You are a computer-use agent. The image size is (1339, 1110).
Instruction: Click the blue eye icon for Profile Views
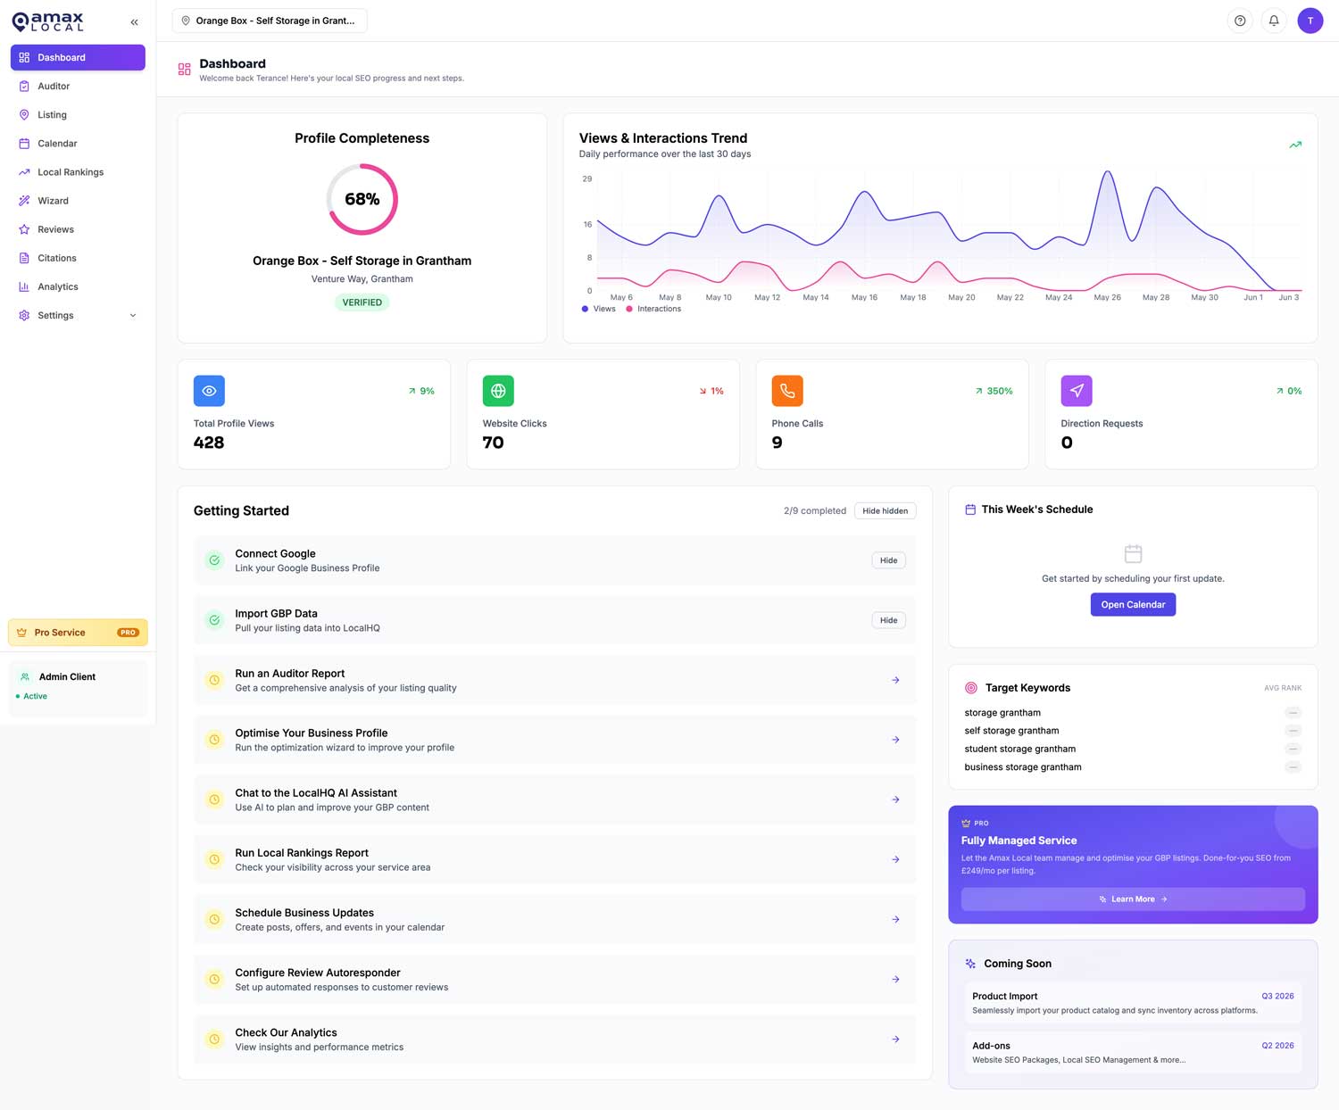(x=209, y=391)
